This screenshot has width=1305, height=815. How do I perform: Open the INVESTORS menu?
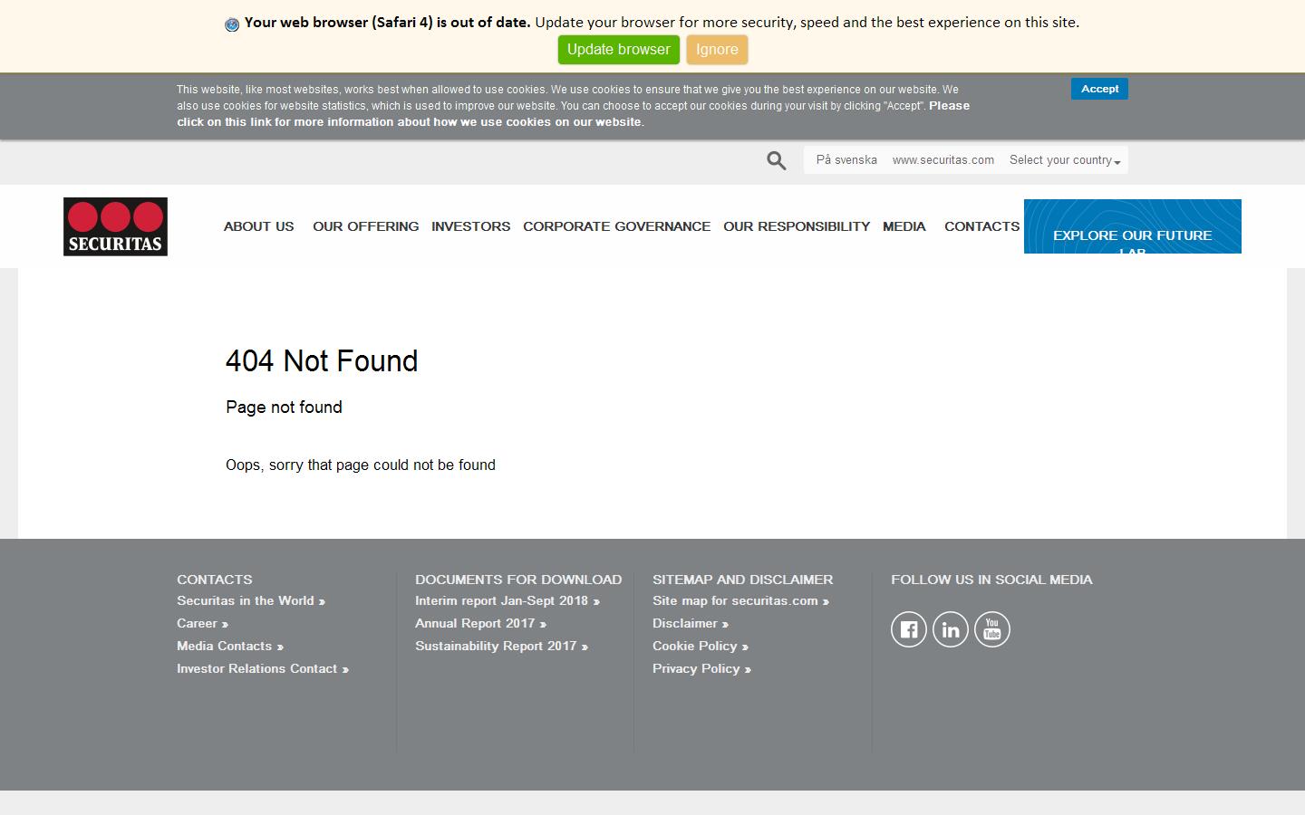(x=470, y=226)
